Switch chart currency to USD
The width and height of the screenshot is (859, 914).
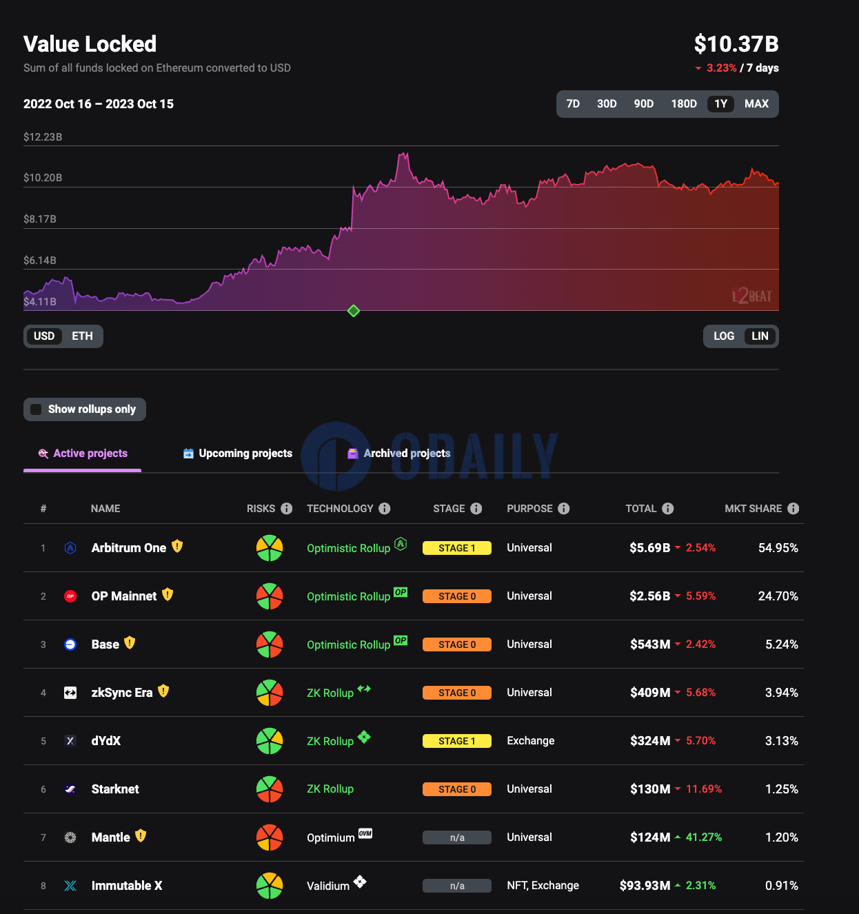44,336
